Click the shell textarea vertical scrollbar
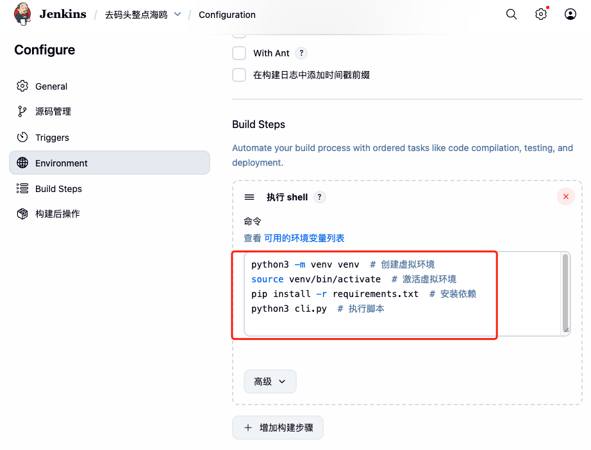This screenshot has height=450, width=591. (x=565, y=292)
